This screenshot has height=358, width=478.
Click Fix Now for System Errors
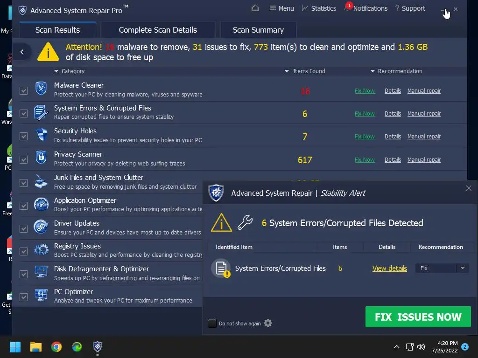(365, 114)
